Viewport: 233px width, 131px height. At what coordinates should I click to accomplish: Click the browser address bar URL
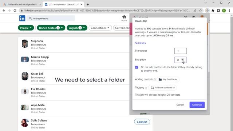point(107,11)
